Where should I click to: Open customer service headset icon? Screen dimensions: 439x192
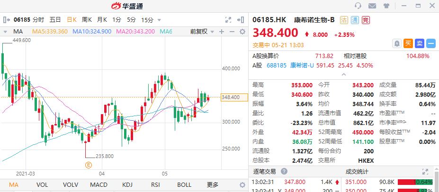click(x=358, y=6)
